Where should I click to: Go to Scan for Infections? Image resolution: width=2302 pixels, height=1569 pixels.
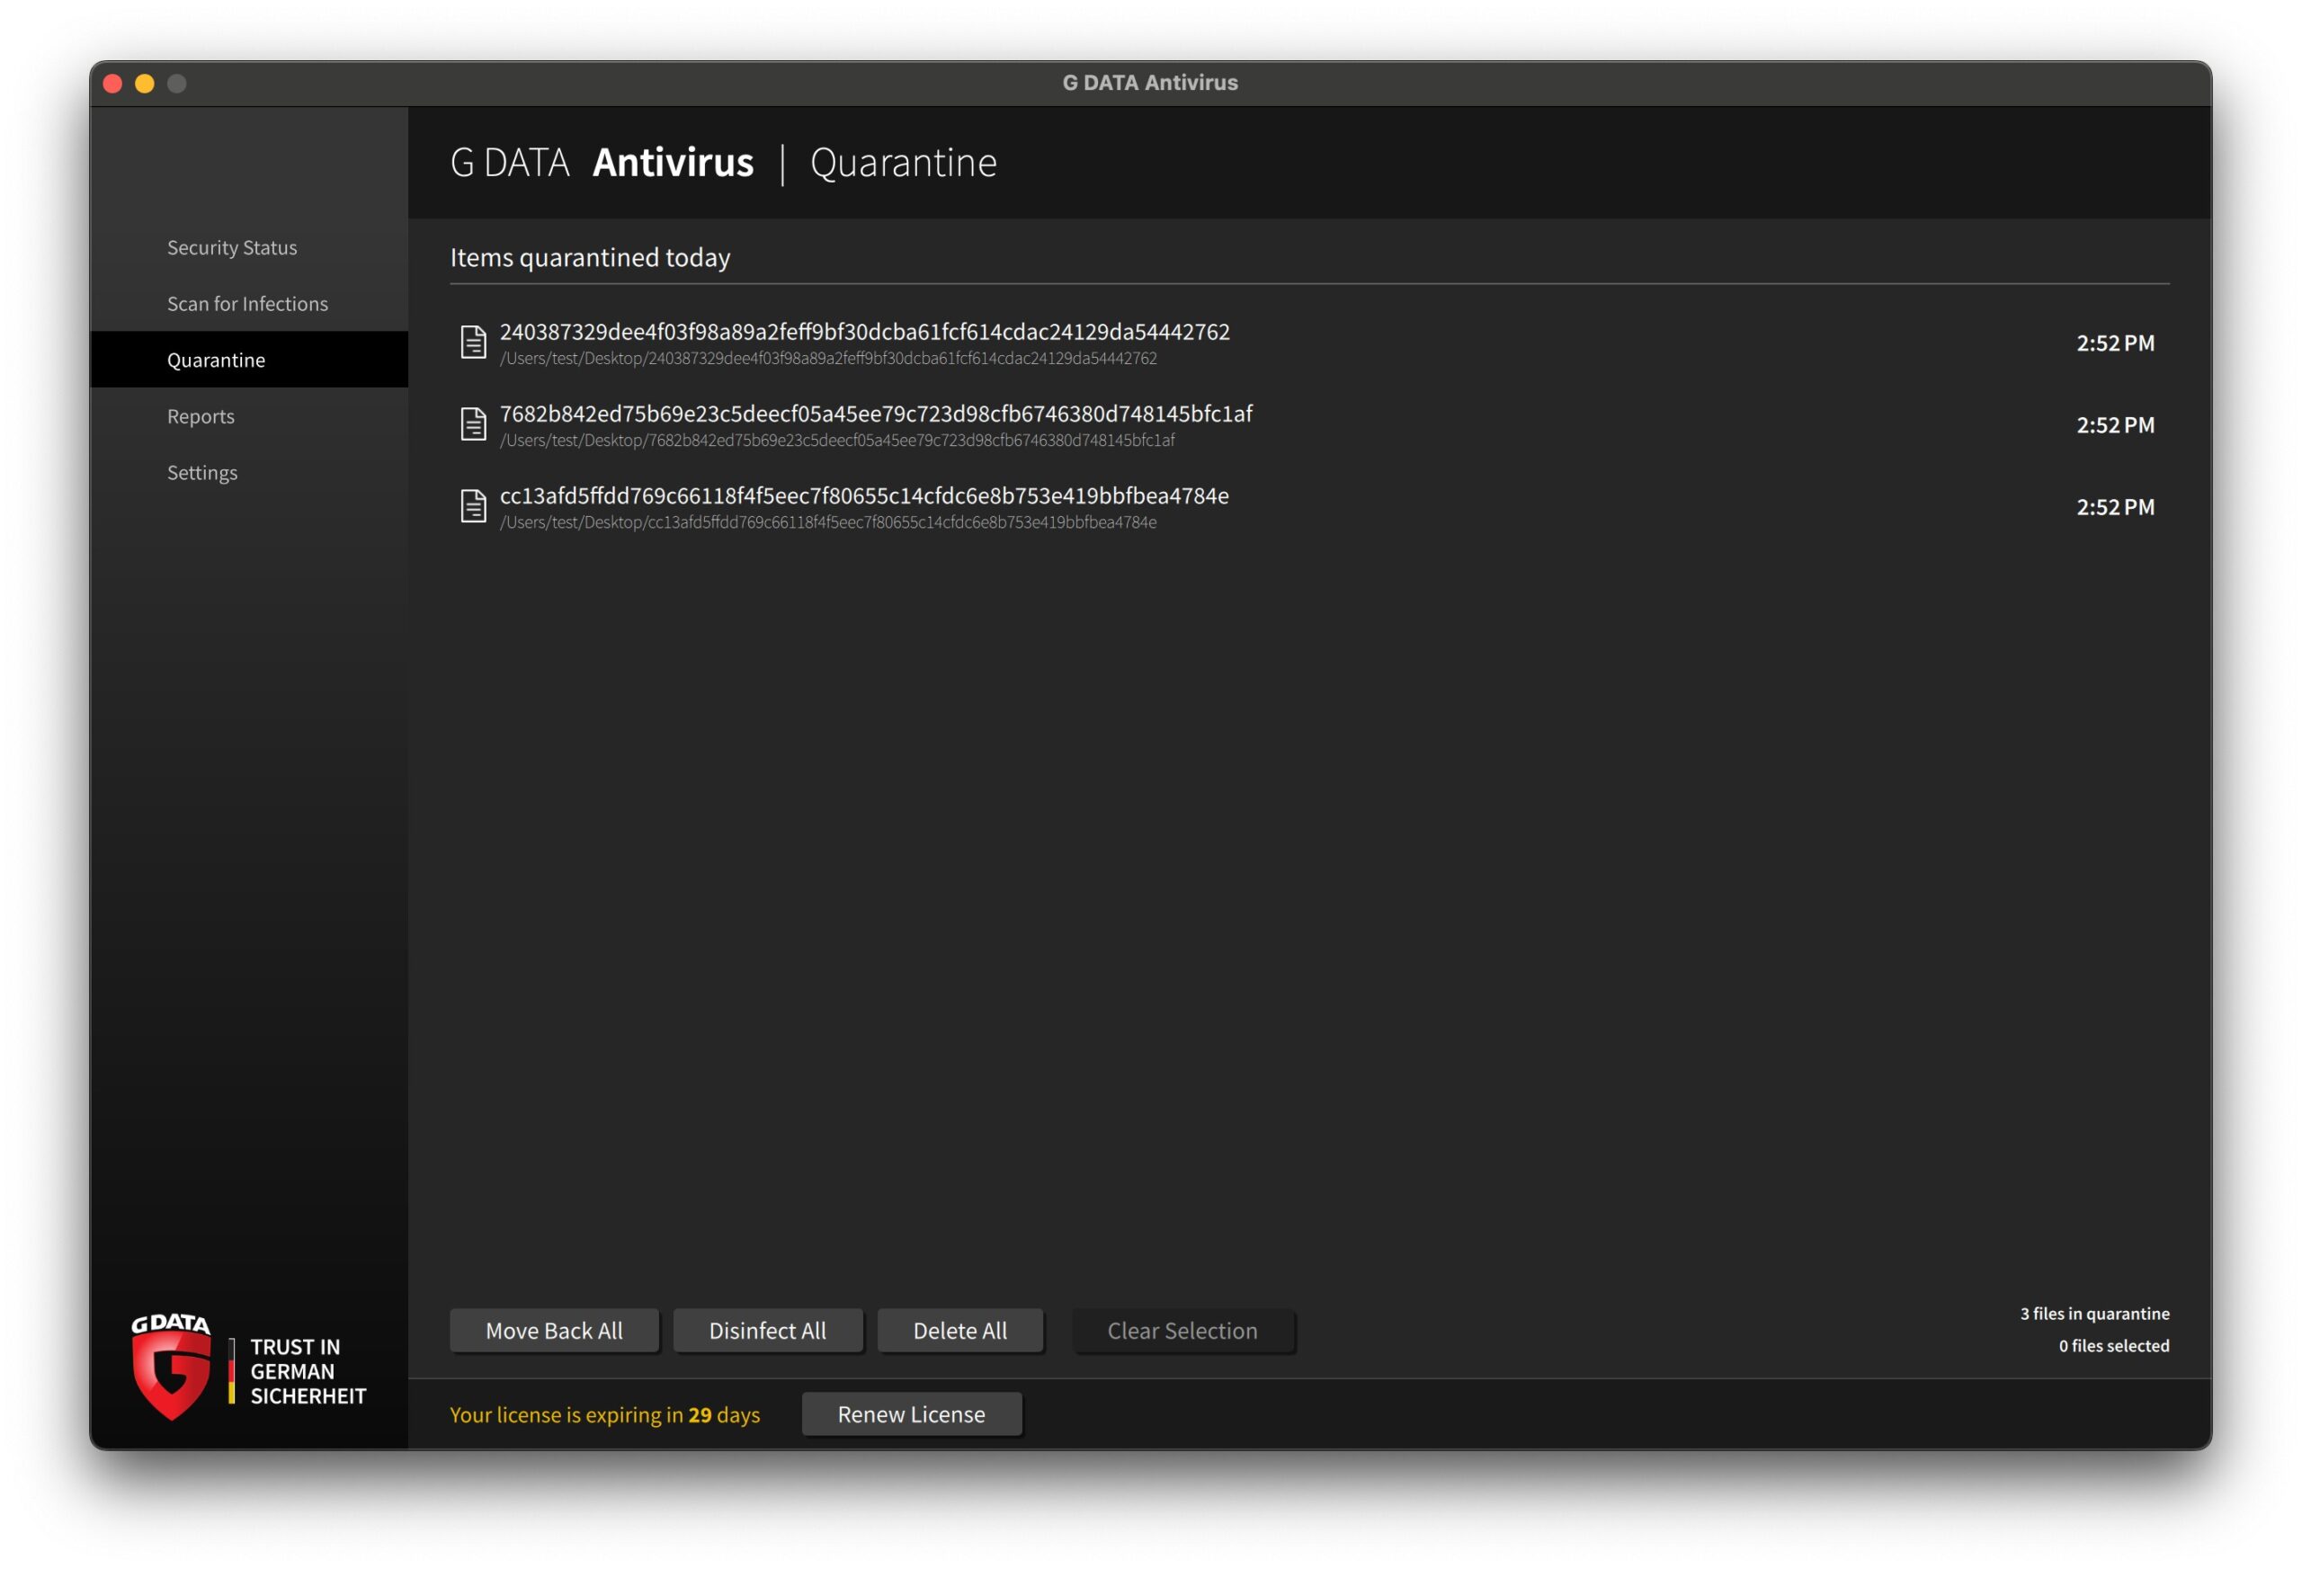click(247, 304)
